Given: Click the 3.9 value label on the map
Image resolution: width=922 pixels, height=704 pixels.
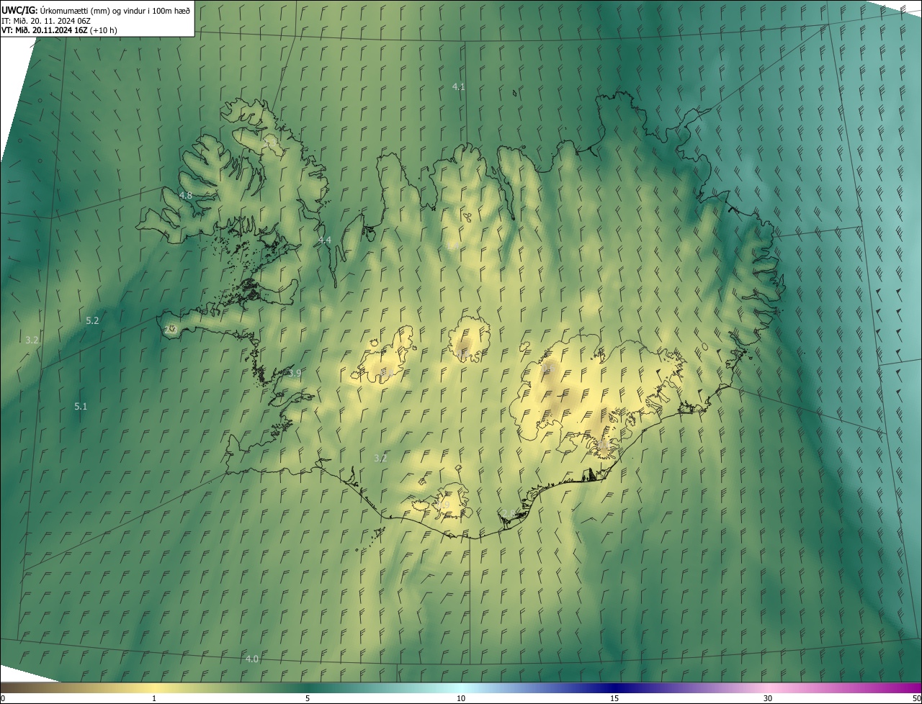Looking at the screenshot, I should click(x=295, y=373).
